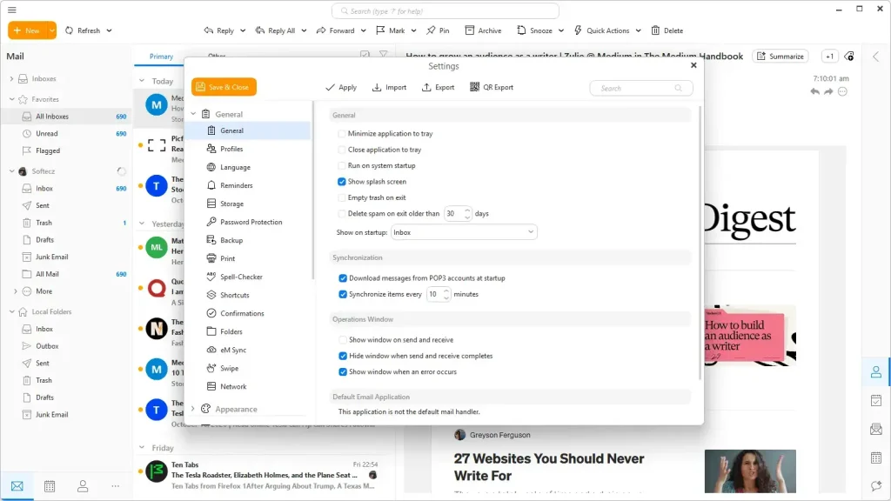Image resolution: width=891 pixels, height=501 pixels.
Task: Open the filter funnel icon in message list
Action: click(384, 55)
